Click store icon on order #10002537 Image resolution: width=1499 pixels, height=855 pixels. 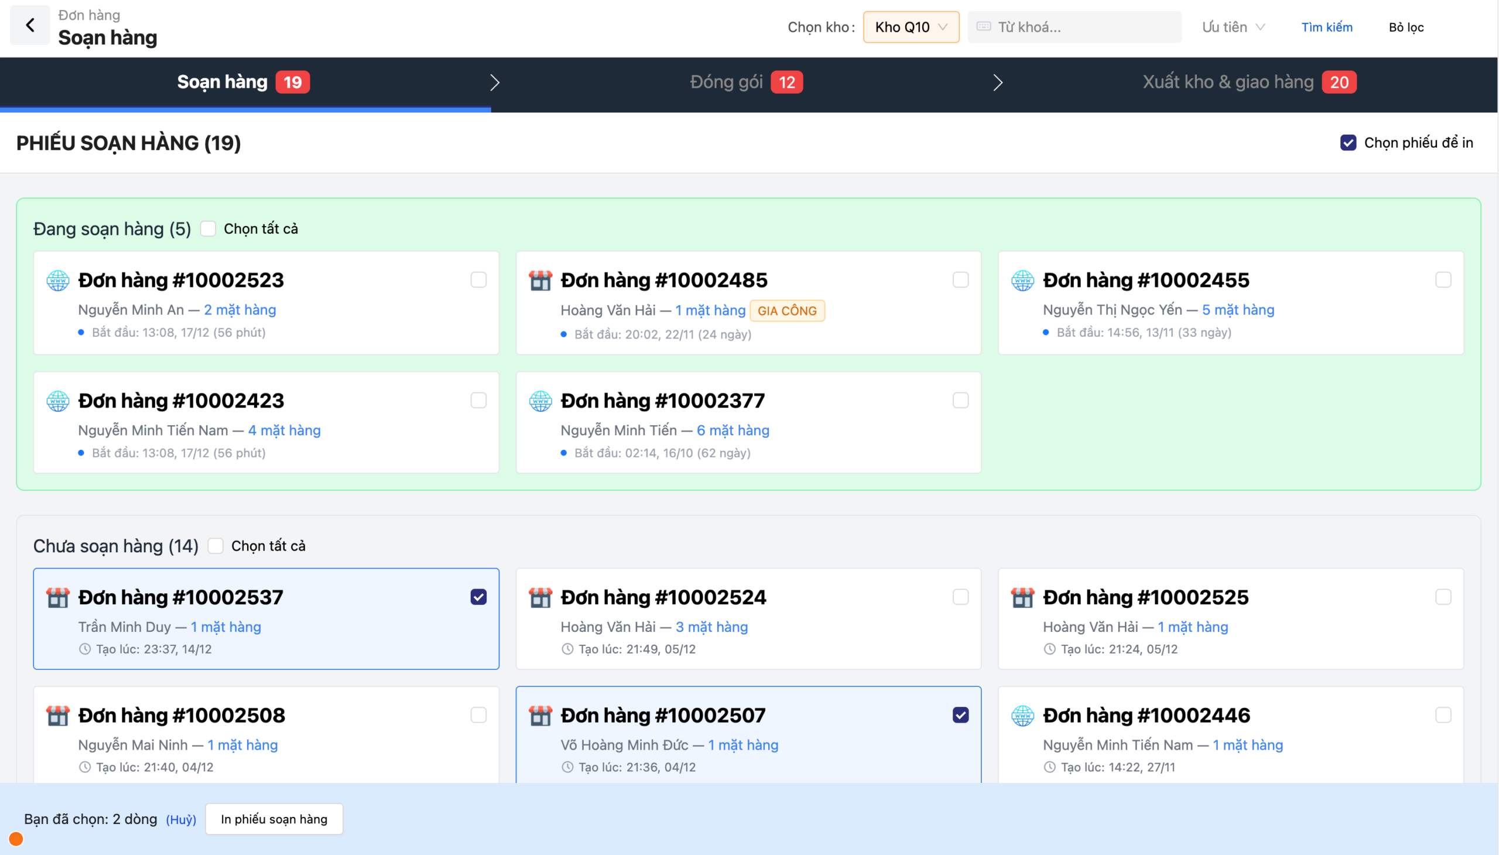(x=57, y=598)
